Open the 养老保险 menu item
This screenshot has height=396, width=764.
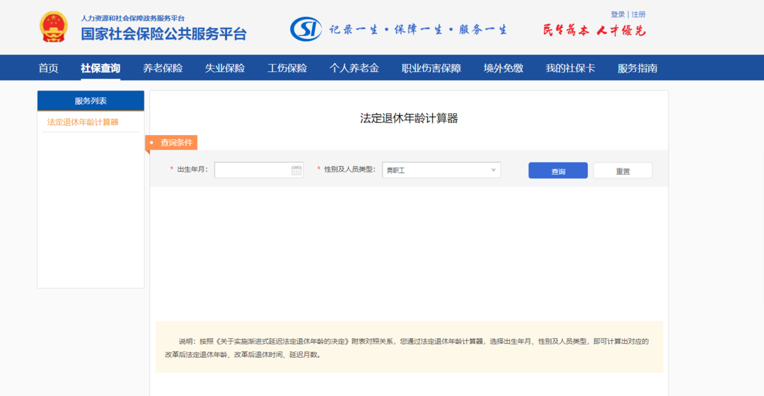point(163,68)
